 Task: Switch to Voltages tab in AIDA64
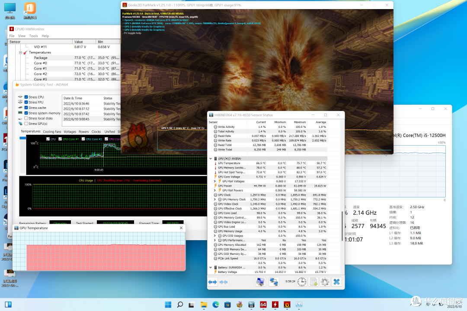(70, 132)
